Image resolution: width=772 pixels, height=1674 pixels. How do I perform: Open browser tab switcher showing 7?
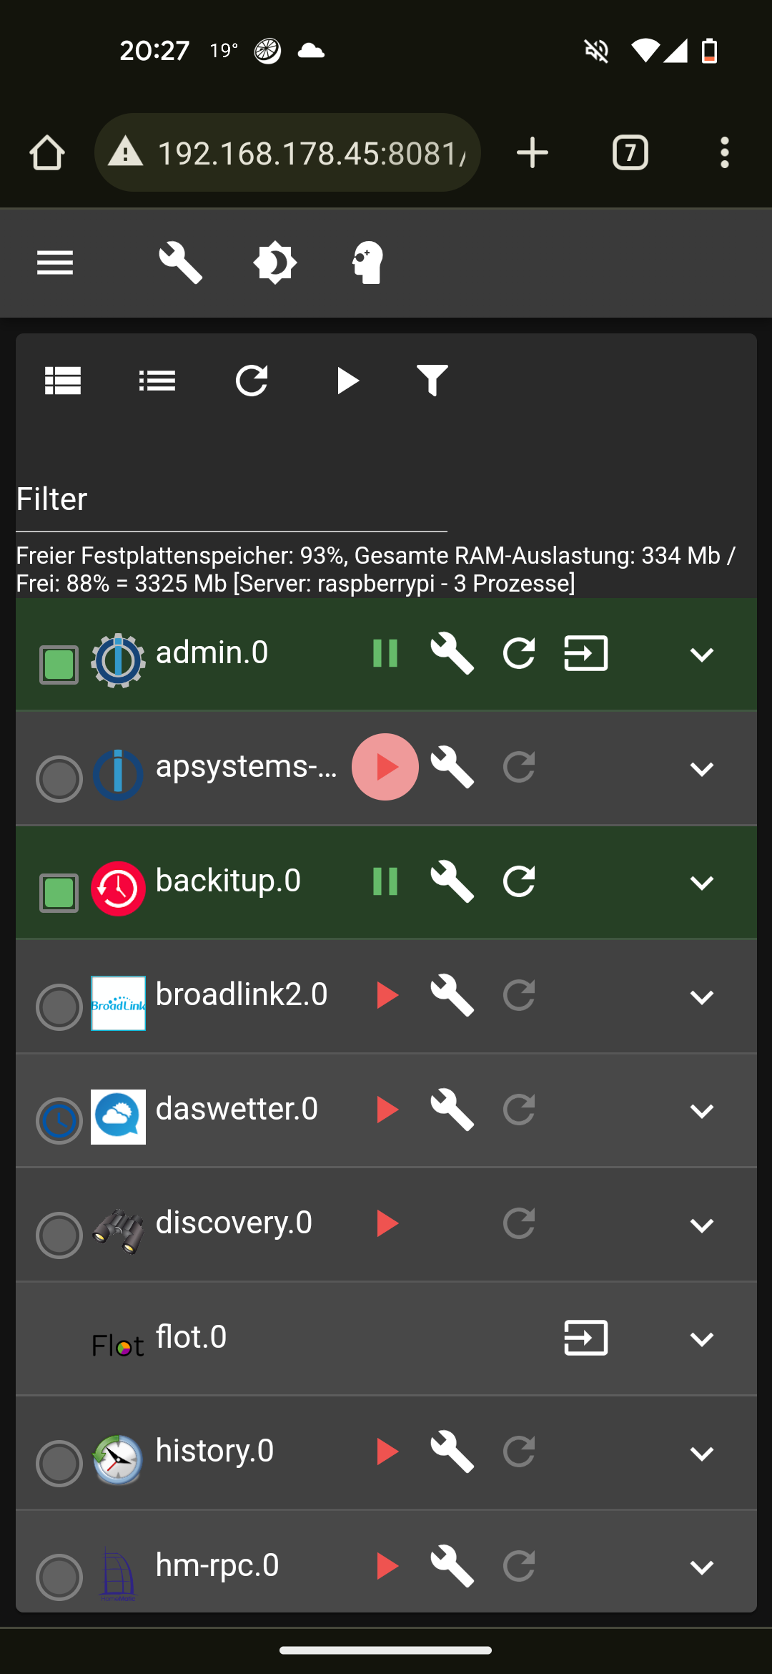(x=630, y=153)
